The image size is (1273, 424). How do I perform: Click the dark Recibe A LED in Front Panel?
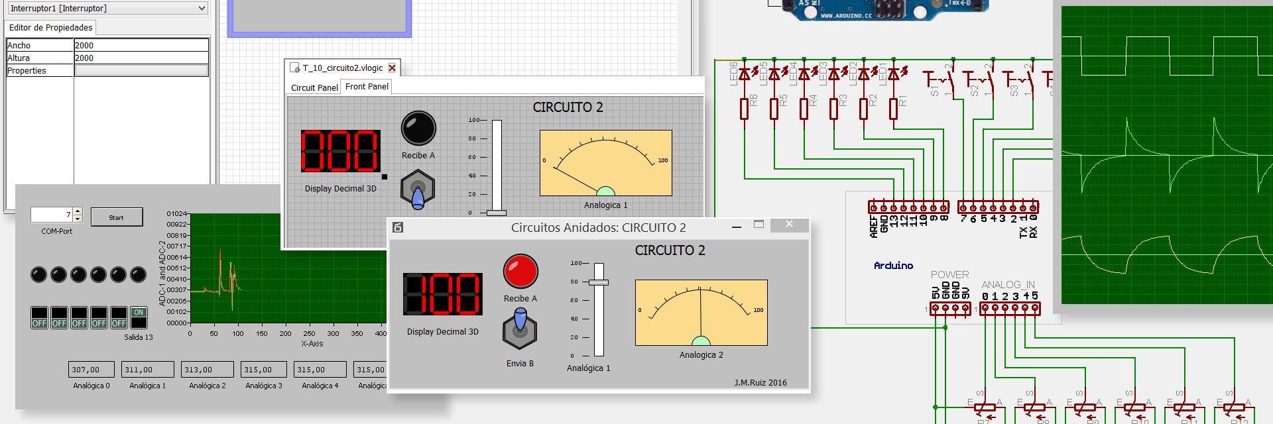(x=418, y=128)
